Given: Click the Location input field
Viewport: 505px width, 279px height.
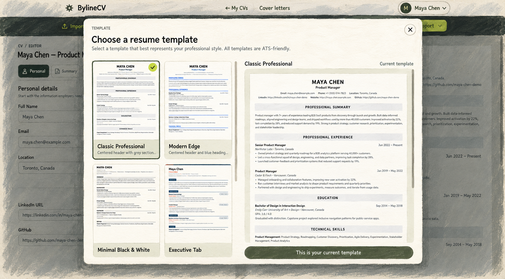Looking at the screenshot, I should pos(51,168).
